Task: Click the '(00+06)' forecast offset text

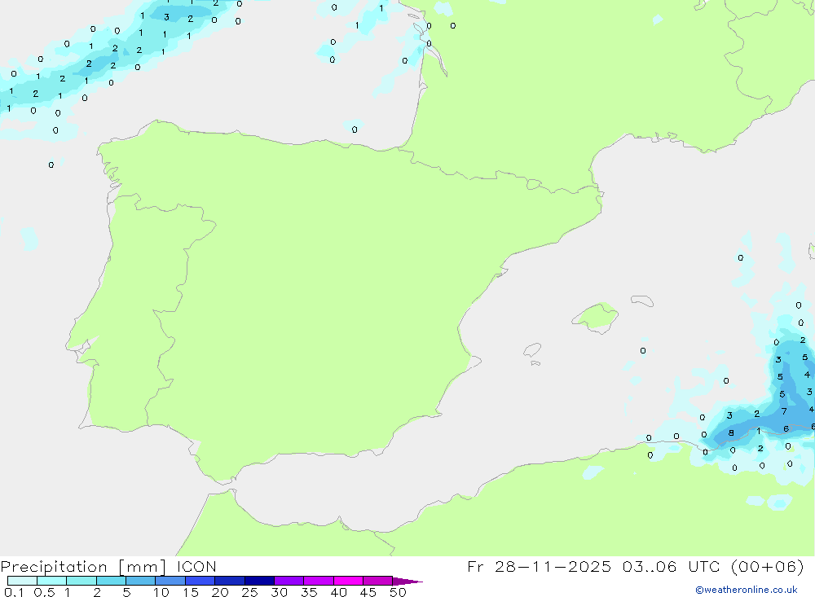Action: click(x=767, y=566)
